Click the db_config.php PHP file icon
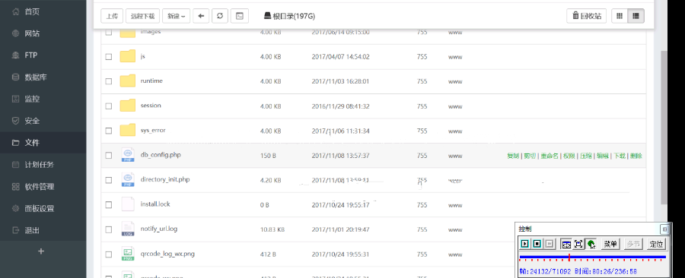Viewport: 685px width, 278px height. click(x=128, y=155)
